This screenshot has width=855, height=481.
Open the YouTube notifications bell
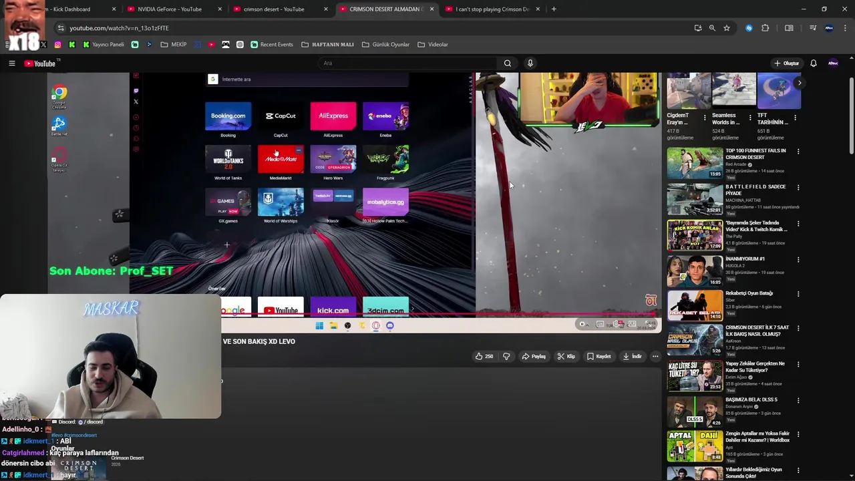[814, 63]
